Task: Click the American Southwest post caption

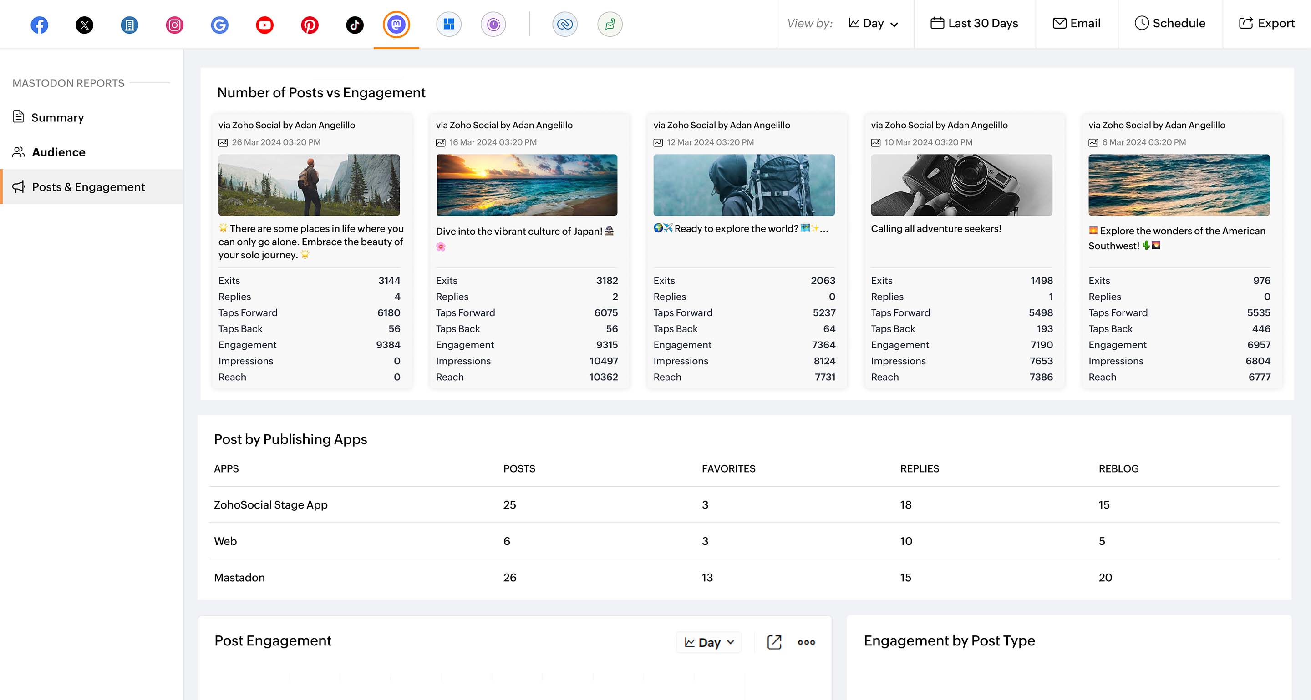Action: click(1177, 238)
